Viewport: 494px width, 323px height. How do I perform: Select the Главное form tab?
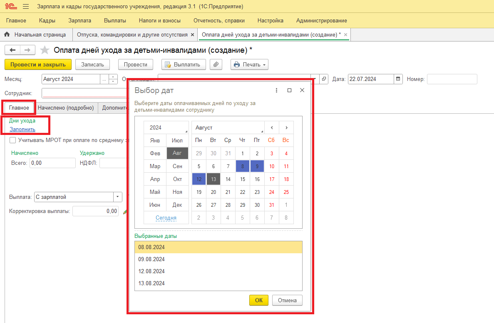tap(19, 108)
